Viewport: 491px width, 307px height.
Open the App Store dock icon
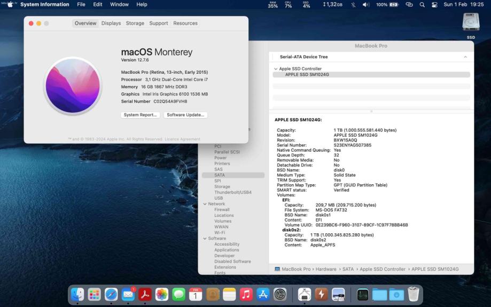pos(263,294)
